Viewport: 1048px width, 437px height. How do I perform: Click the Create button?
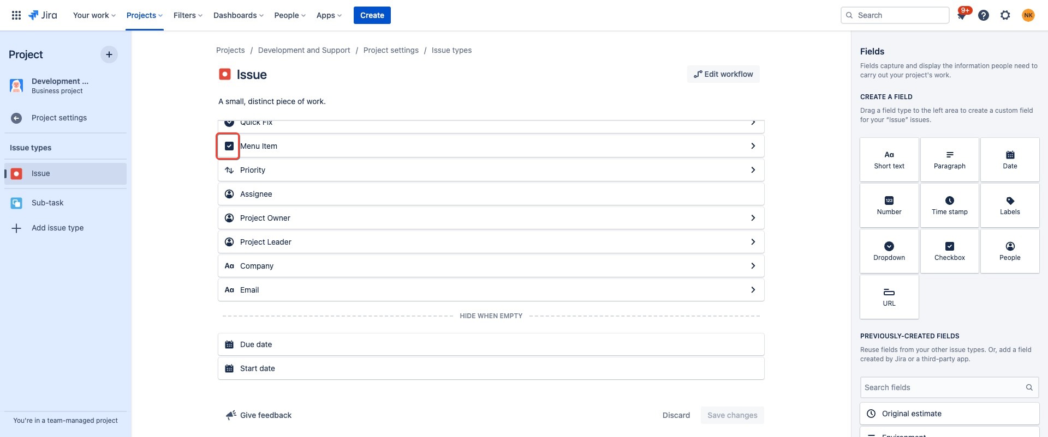372,15
